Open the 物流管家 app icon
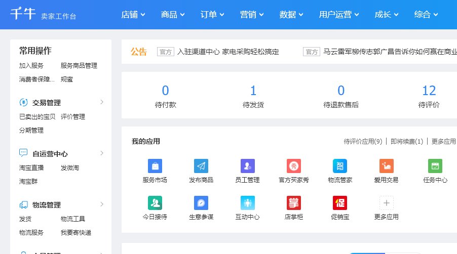 (x=340, y=166)
